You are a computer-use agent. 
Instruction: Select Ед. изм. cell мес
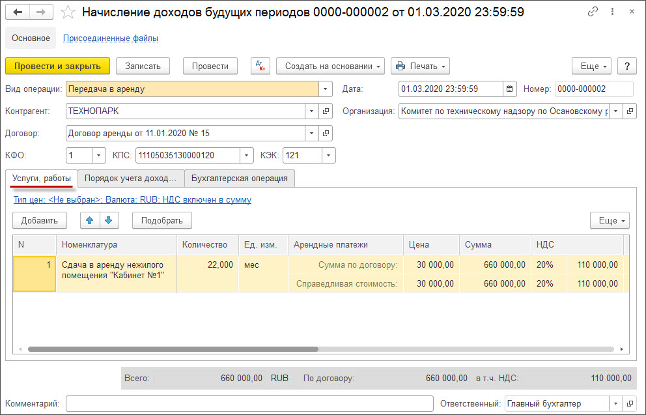pos(263,274)
